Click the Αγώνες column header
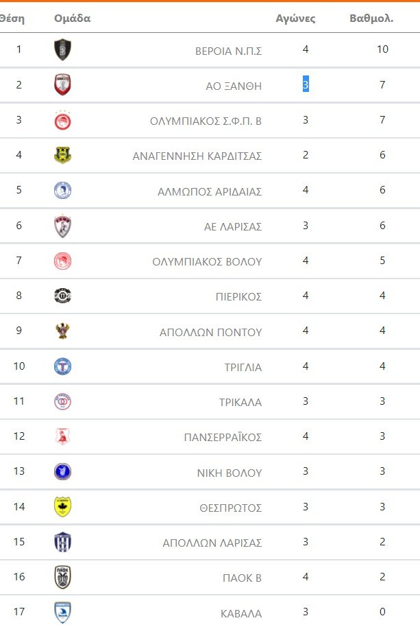The width and height of the screenshot is (420, 627). tap(295, 19)
